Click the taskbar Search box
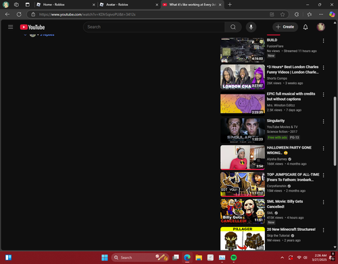The image size is (338, 264). (x=140, y=257)
